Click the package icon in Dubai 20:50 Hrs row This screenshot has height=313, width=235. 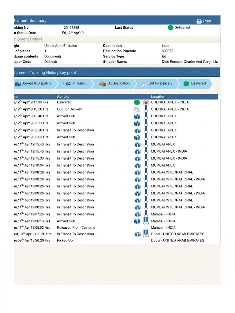point(137,234)
